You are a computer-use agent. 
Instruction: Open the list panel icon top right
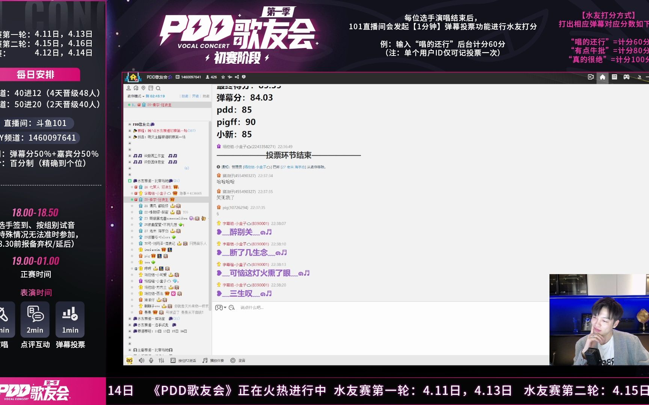[614, 77]
